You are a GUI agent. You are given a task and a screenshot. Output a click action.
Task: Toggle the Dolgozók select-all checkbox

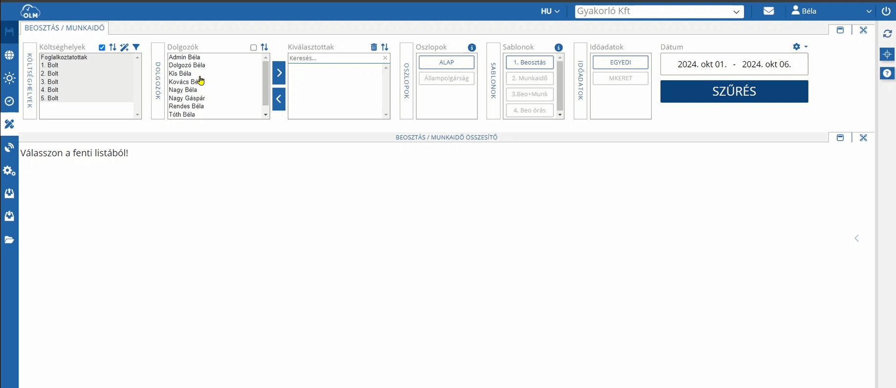pos(253,47)
